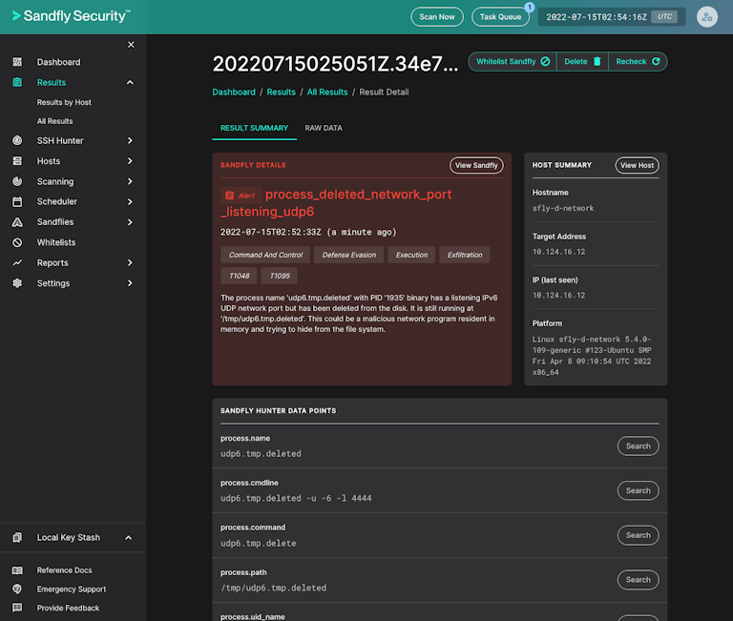Search by process.cmdline value
The height and width of the screenshot is (621, 733).
[x=638, y=490]
